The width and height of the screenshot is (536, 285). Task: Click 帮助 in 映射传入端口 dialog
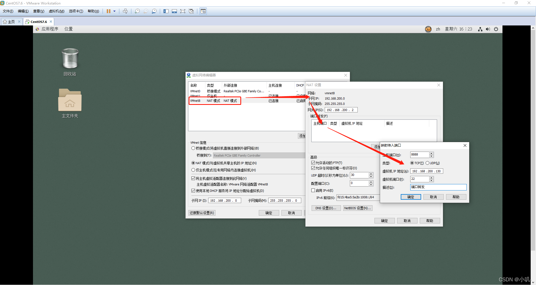coord(456,197)
